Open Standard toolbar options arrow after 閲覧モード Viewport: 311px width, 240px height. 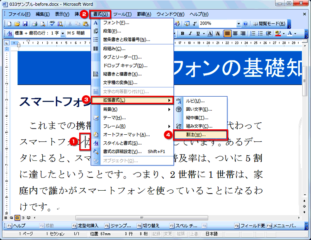click(x=289, y=24)
